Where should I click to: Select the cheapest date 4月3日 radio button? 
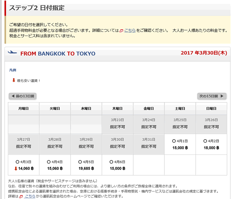click(17, 162)
